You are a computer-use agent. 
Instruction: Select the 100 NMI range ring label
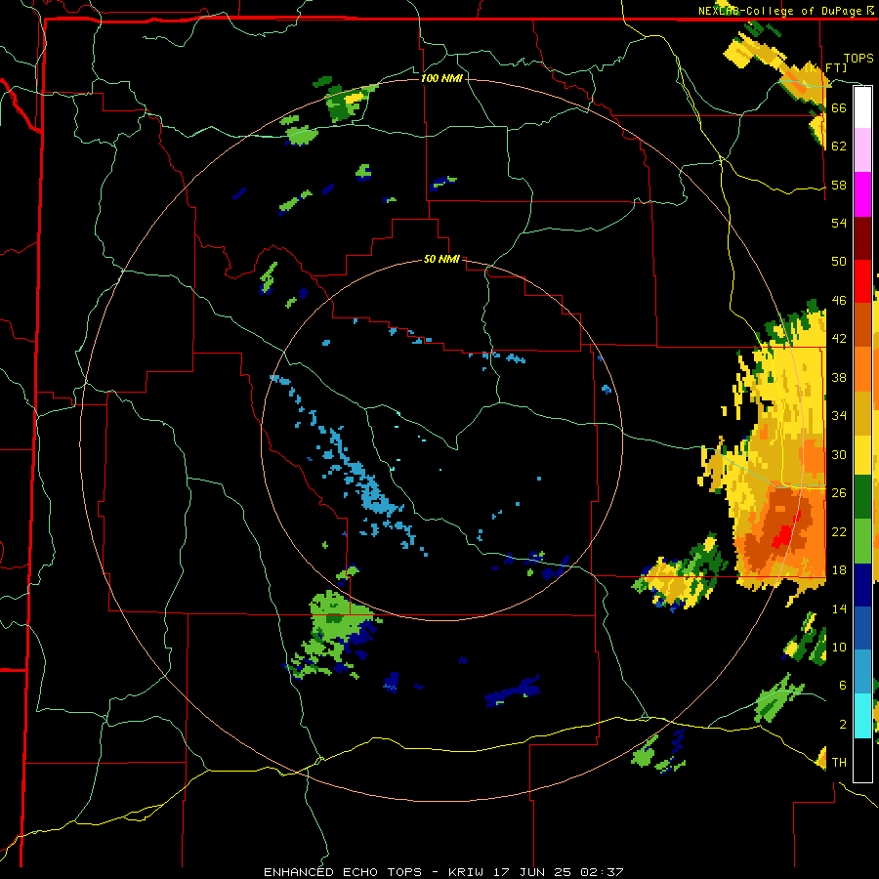tap(441, 78)
